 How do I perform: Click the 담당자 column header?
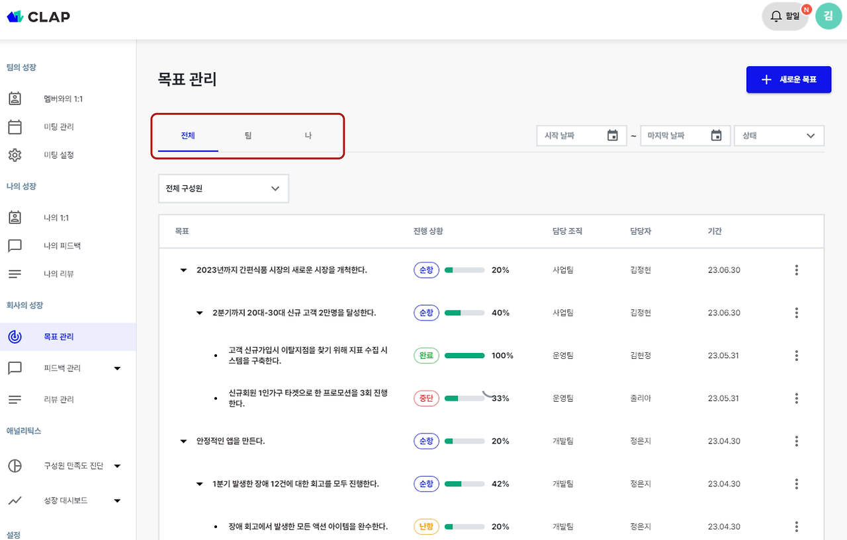641,231
